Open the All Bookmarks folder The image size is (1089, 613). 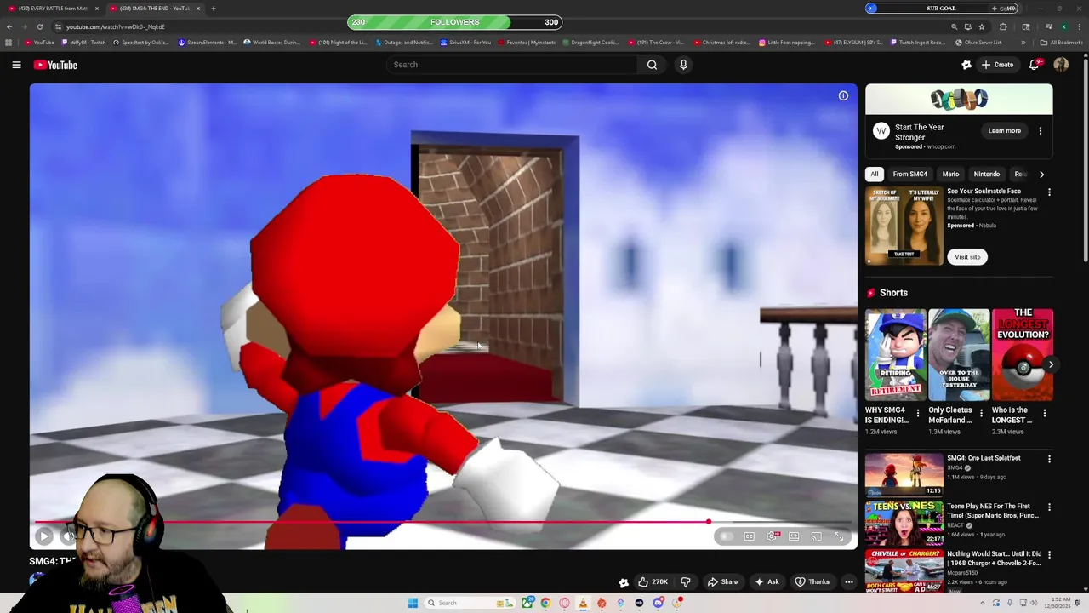coord(1061,43)
